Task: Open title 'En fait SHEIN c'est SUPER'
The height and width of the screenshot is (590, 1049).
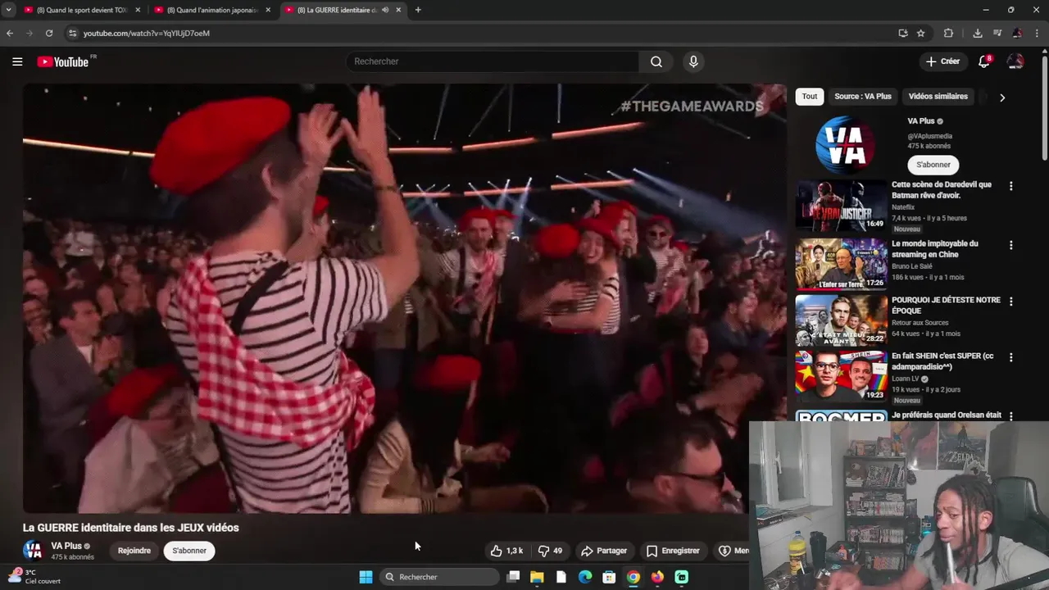Action: click(942, 361)
